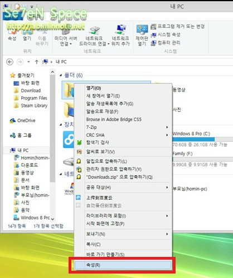Choose 上传到百度云 menu entry
The image size is (233, 278).
(x=123, y=198)
